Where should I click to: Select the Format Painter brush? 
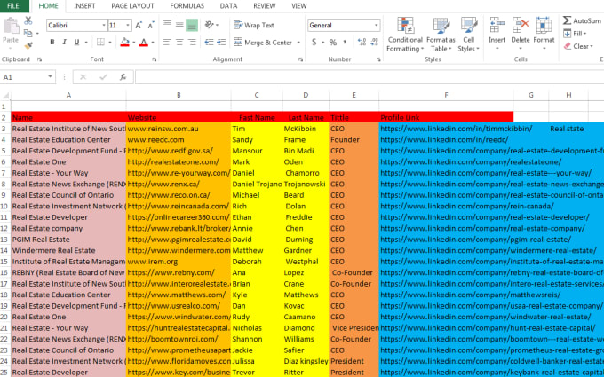28,45
